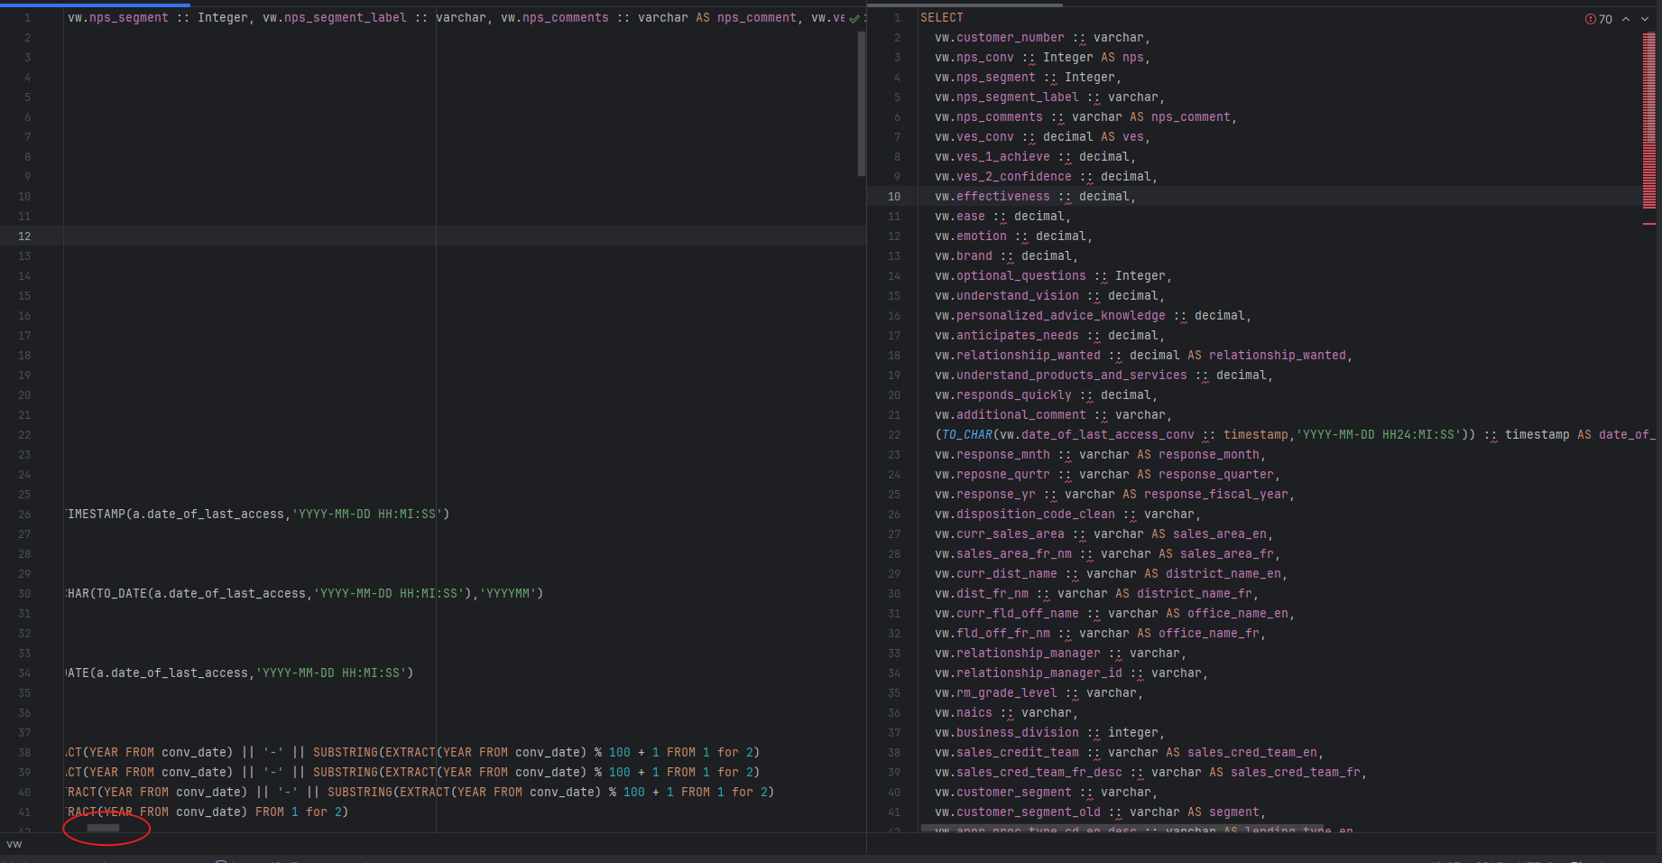1662x863 pixels.
Task: Click vw.additional_comment column text
Action: coord(1011,415)
